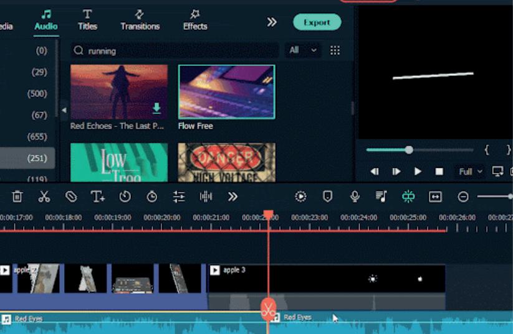Click the zoom-to-fit timeline icon

click(436, 197)
